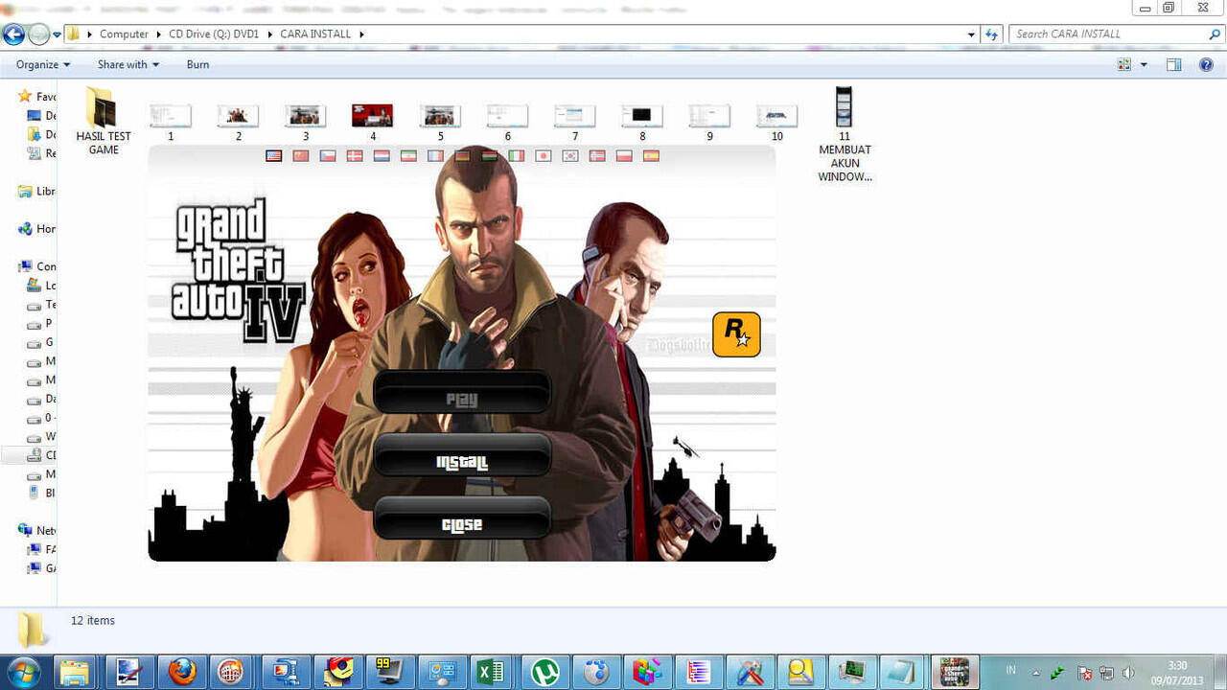Screen dimensions: 1227x690
Task: Open Excel from the taskbar
Action: coord(492,672)
